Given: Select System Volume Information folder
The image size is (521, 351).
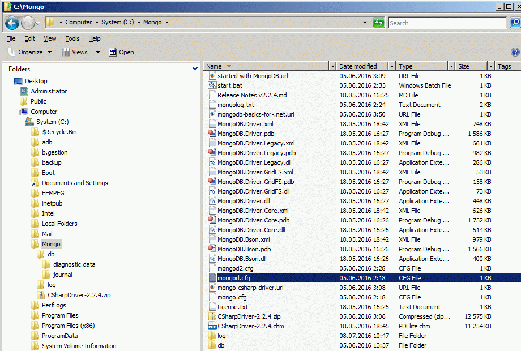Looking at the screenshot, I should point(79,346).
